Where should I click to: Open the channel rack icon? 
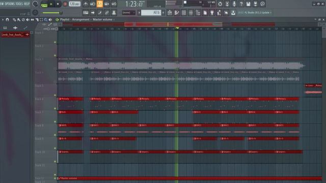point(184,13)
